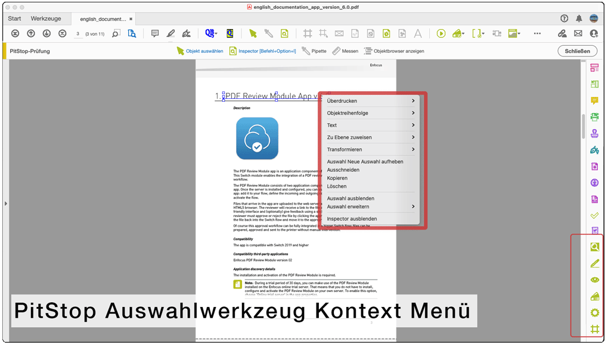Click Objekt auswählen in PitStop bar
Viewport: 608px width, 345px height.
point(200,51)
